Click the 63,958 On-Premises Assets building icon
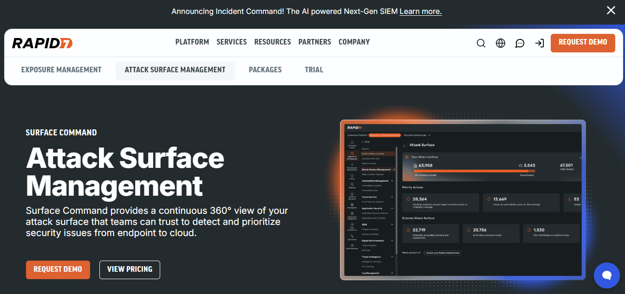The image size is (625, 294). tap(415, 166)
